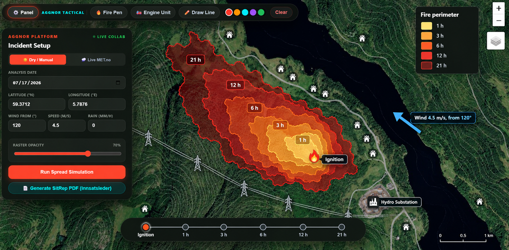Screen dimensions: 509x250
Task: Pick the green drawing color
Action: pos(261,12)
